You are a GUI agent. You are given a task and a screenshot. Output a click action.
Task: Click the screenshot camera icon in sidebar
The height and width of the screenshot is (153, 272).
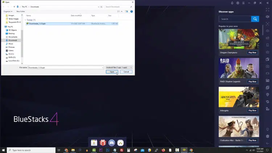[x=268, y=66]
